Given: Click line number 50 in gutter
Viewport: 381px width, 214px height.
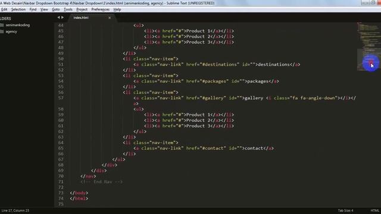Looking at the screenshot, I should 61,59.
